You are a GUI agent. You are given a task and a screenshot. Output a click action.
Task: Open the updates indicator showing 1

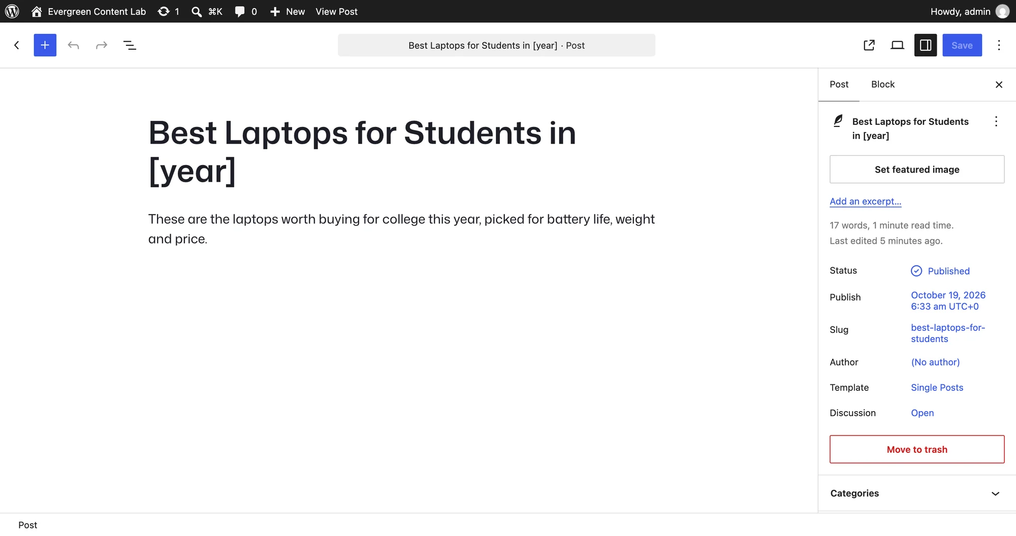pyautogui.click(x=168, y=11)
